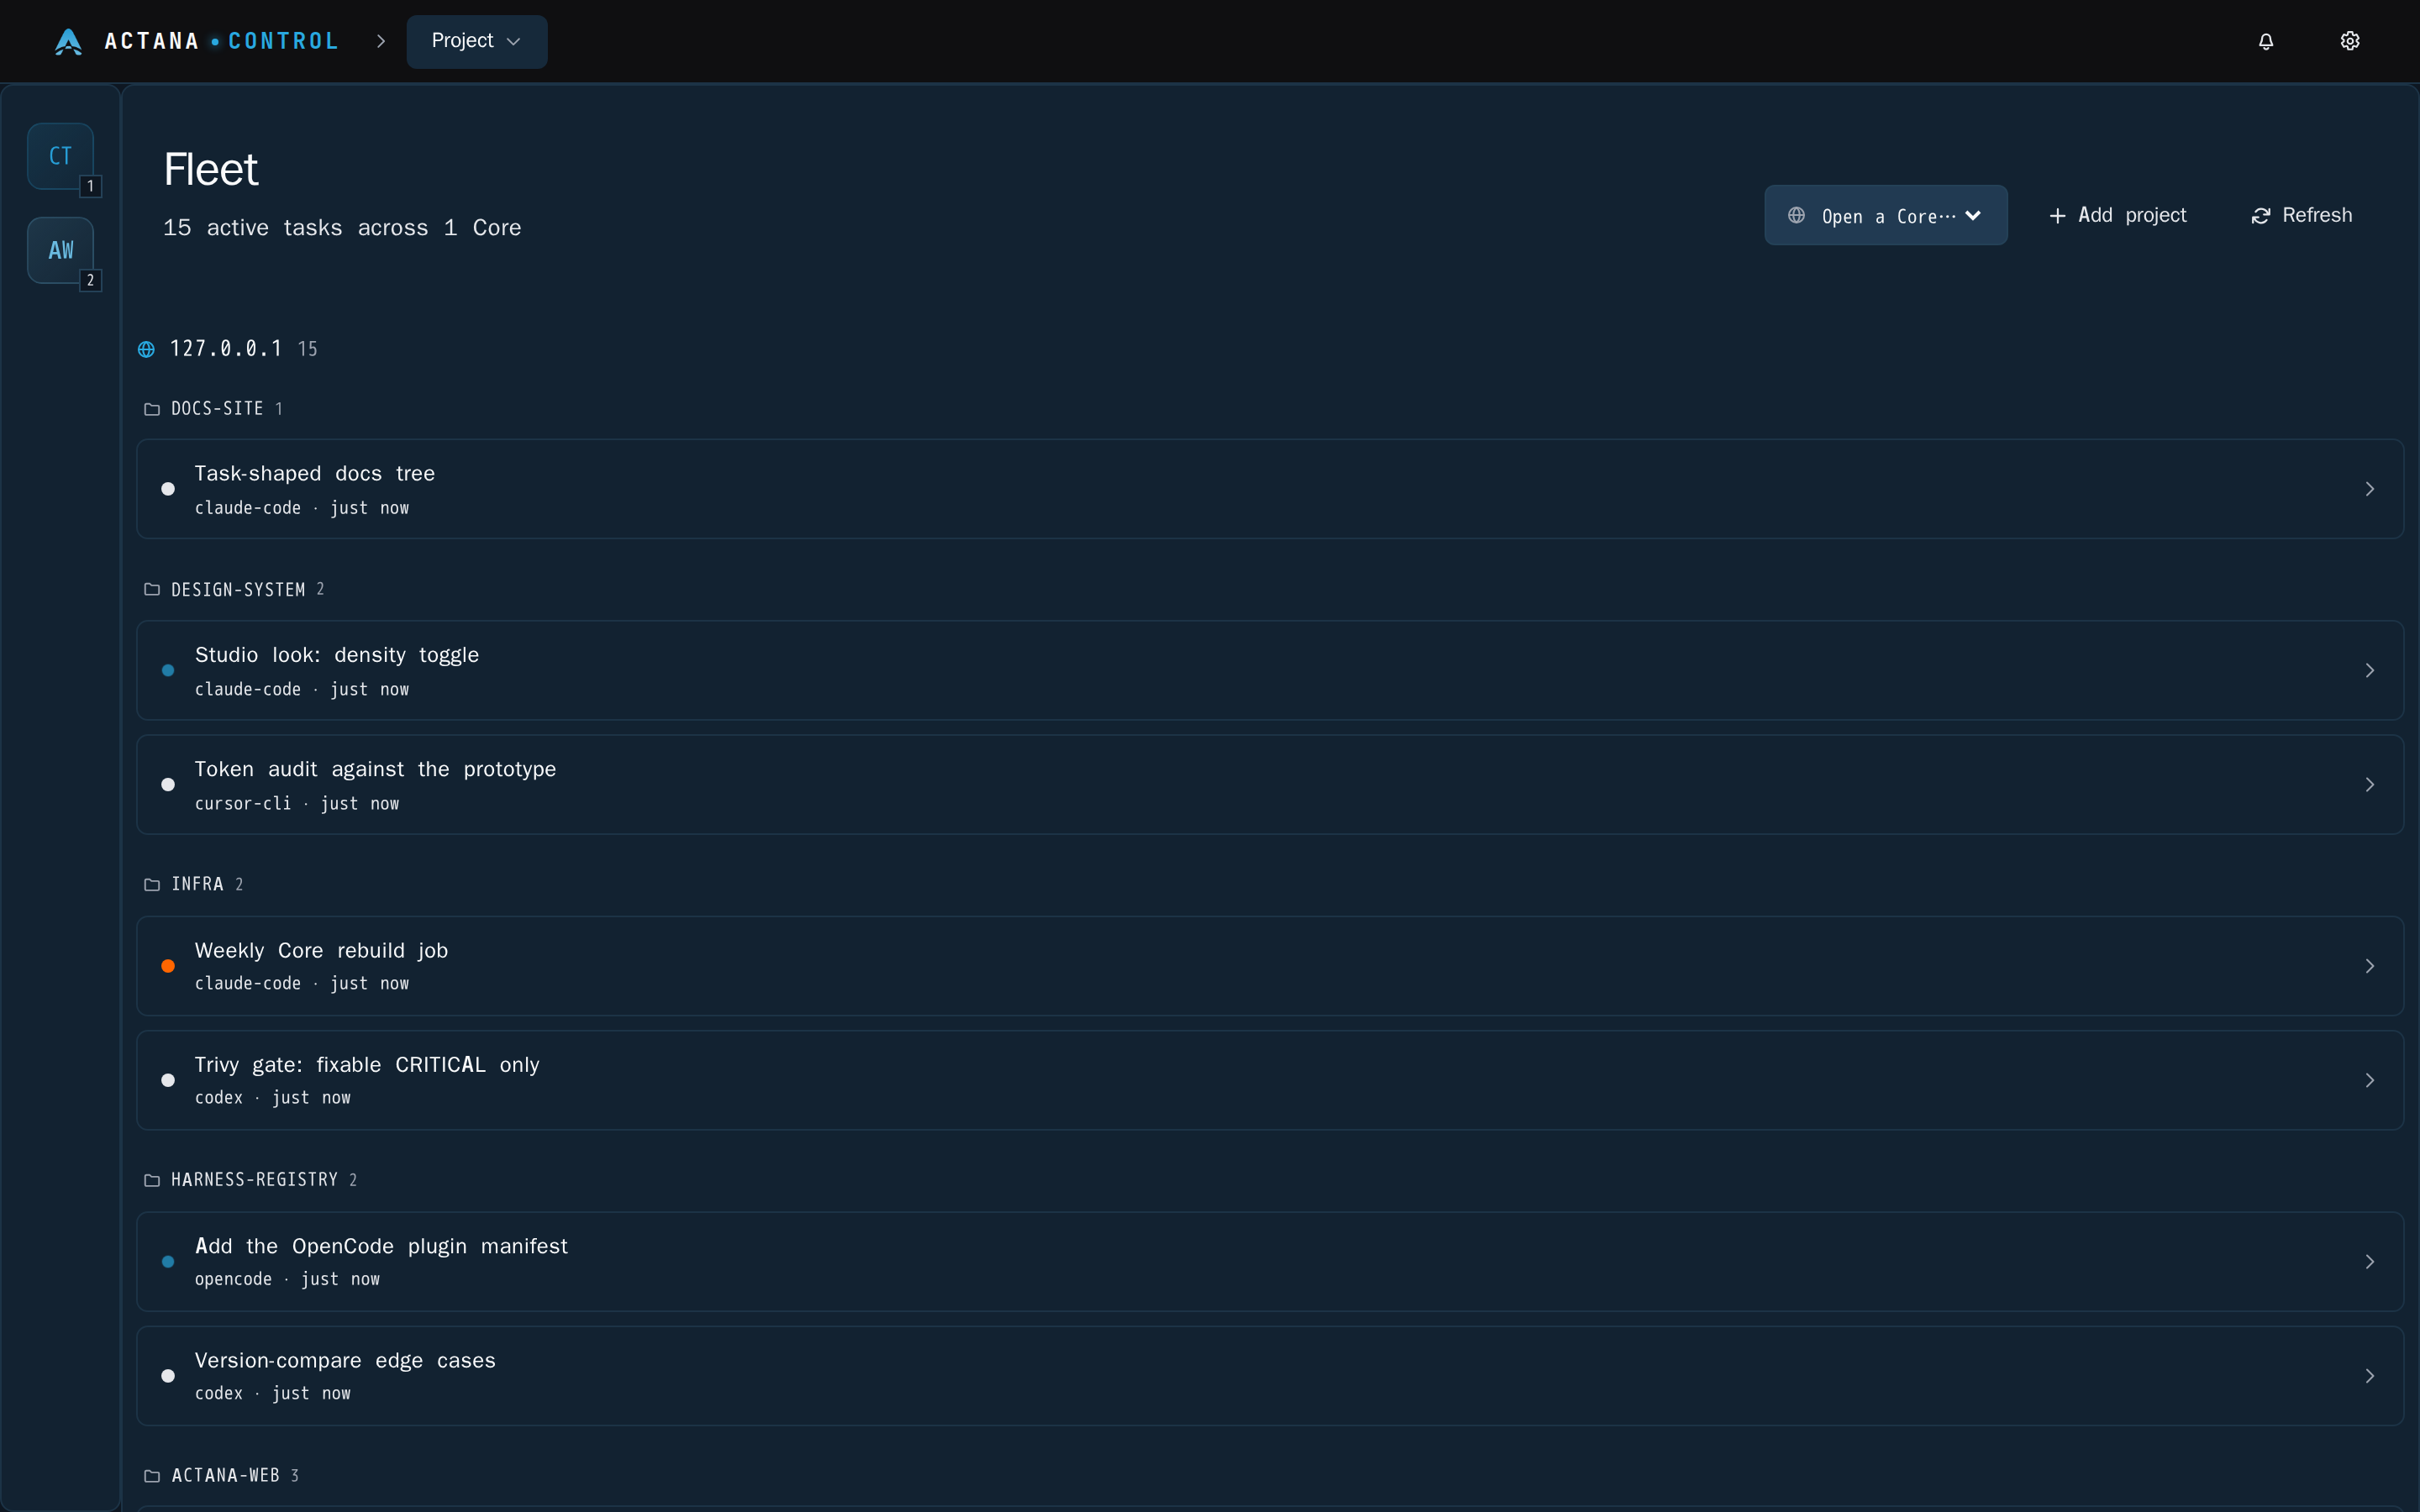Click the status dot on Token audit against the prototype
This screenshot has height=1512, width=2420.
[168, 785]
